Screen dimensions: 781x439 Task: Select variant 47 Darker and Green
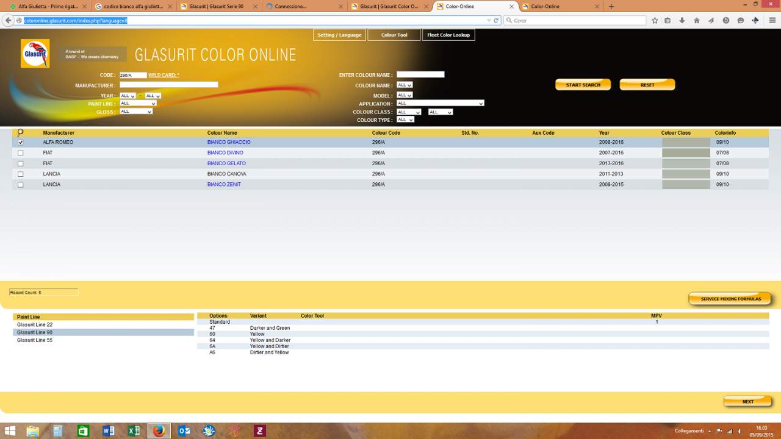point(483,328)
